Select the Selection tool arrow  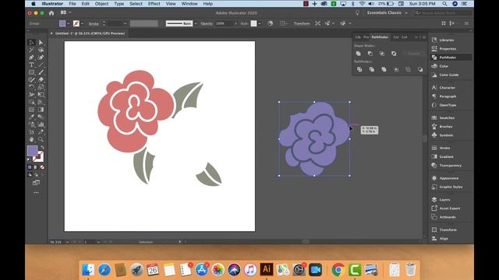coord(31,43)
